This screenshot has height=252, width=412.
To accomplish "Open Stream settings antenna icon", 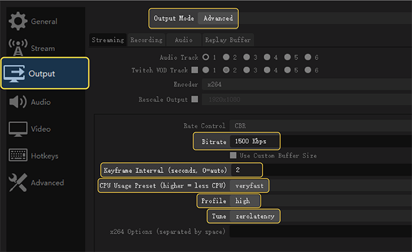I will click(18, 48).
